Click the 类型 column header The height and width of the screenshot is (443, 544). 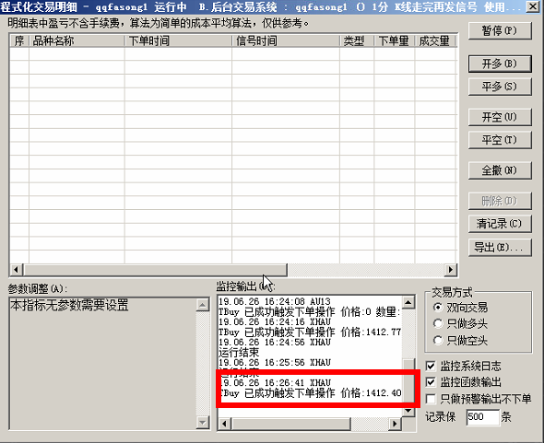(357, 41)
